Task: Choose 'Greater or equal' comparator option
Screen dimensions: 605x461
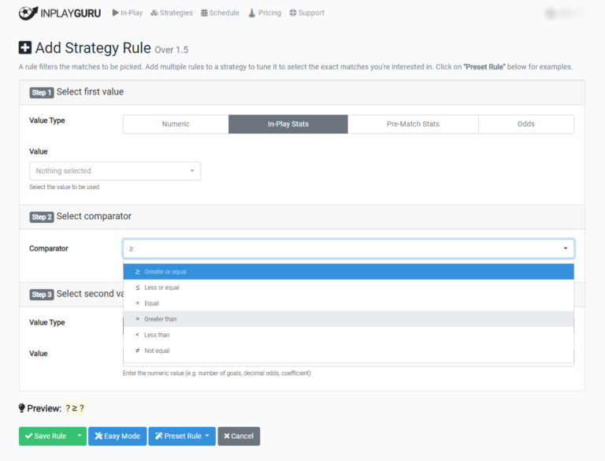Action: point(348,272)
